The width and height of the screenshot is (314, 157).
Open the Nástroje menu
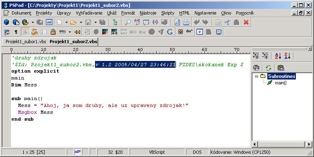(148, 13)
